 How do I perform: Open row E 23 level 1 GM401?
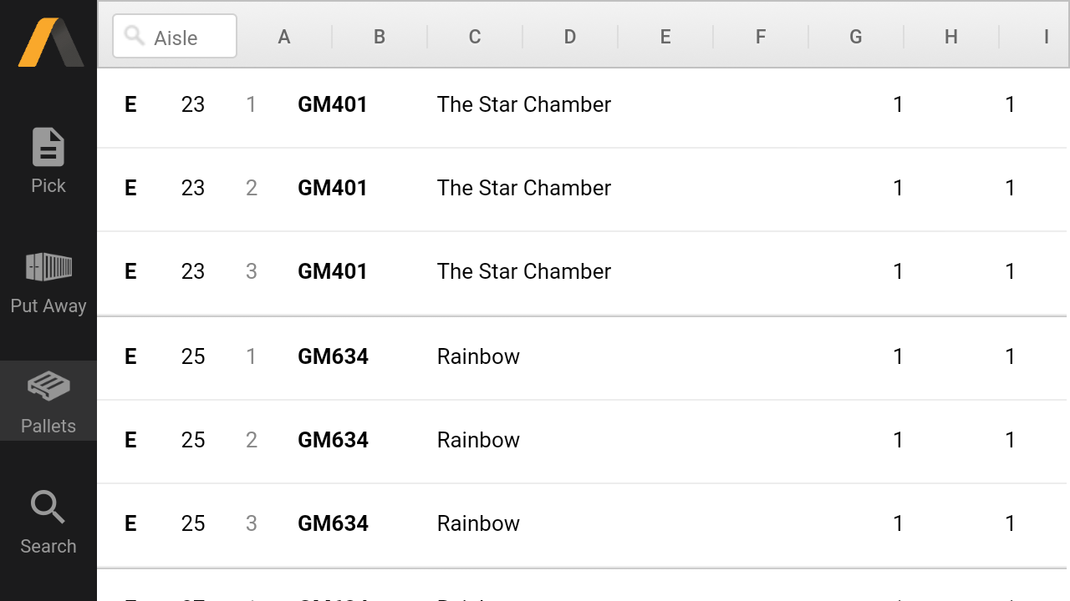click(x=583, y=106)
